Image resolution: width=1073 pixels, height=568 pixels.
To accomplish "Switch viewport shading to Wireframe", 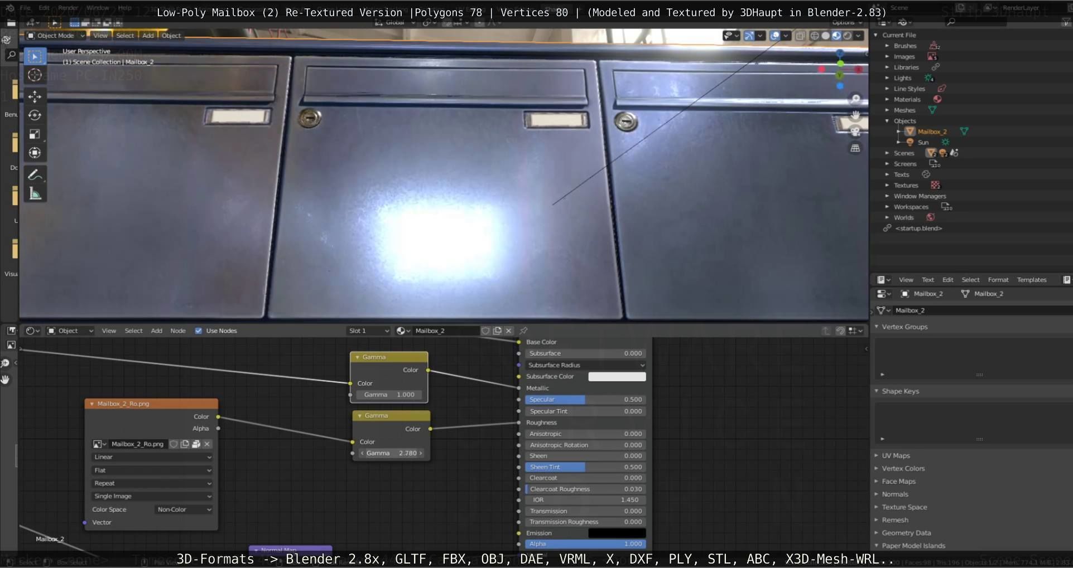I will coord(815,36).
